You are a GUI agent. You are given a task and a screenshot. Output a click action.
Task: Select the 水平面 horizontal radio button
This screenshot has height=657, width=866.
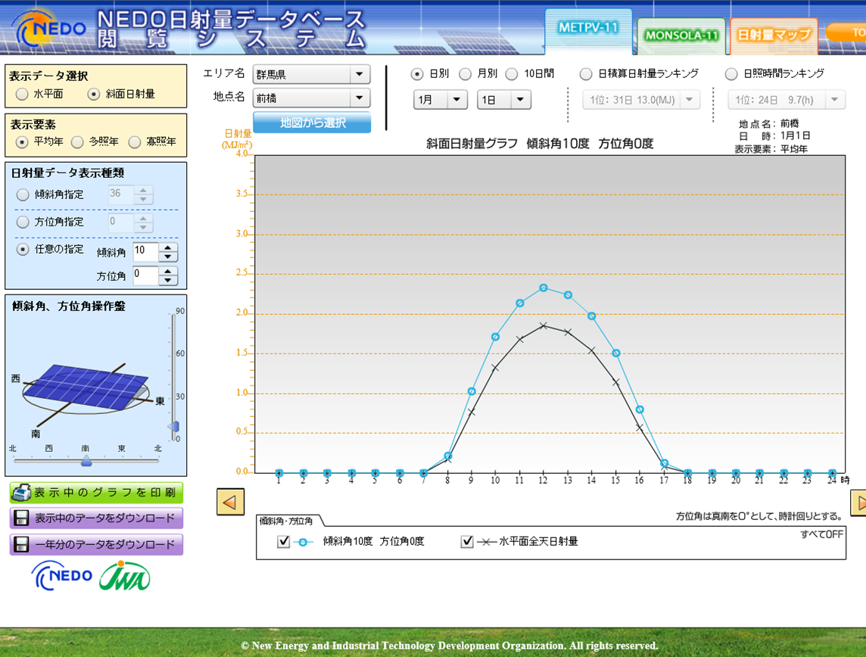(22, 94)
